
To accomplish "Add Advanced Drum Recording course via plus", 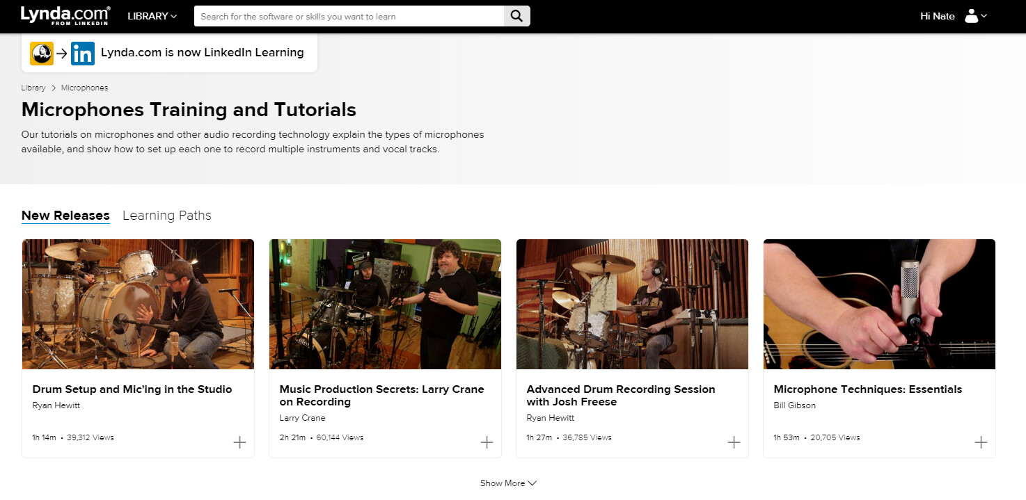I will click(734, 442).
